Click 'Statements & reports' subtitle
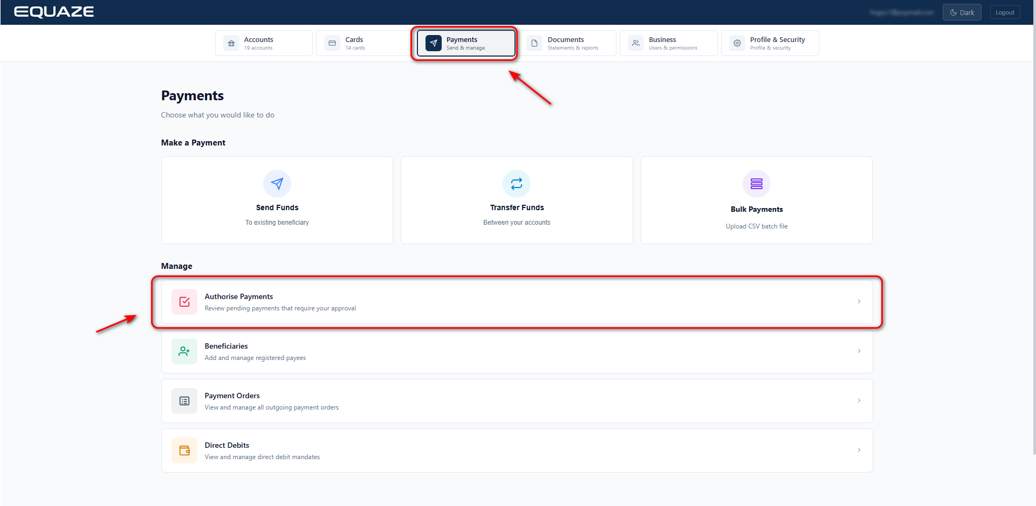This screenshot has height=506, width=1036. pos(573,48)
